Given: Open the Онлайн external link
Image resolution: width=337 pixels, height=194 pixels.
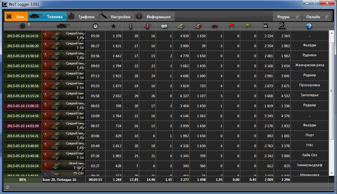Looking at the screenshot, I should [317, 17].
